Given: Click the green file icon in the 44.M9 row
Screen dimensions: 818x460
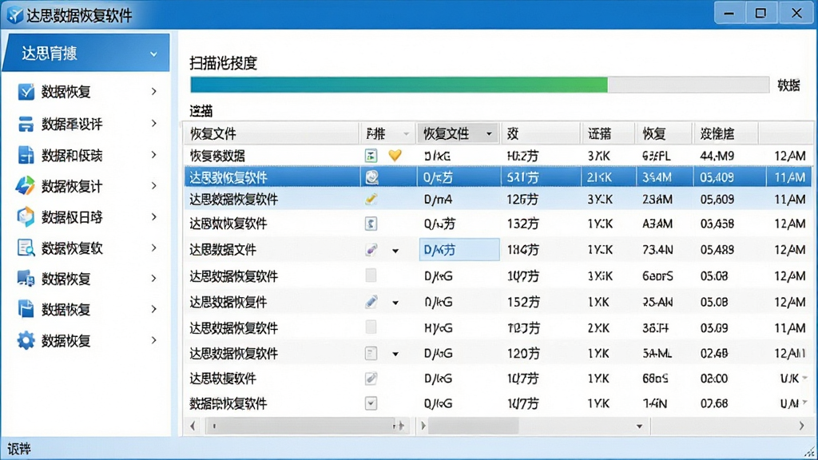Looking at the screenshot, I should tap(371, 156).
